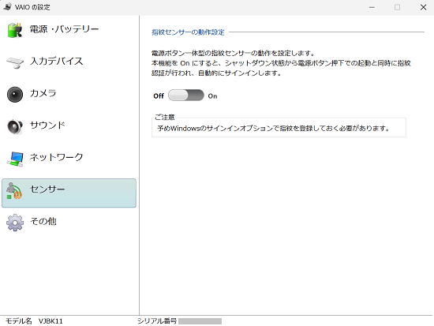Click the network computer icon
Screen dimensions: 434x326
[x=15, y=159]
